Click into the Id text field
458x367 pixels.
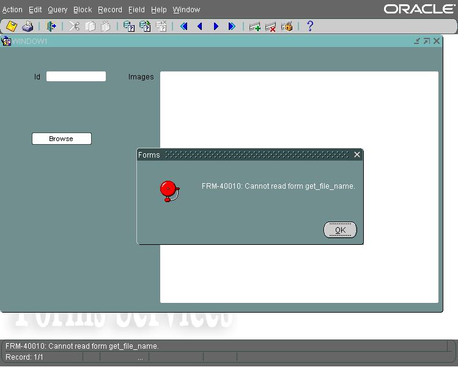(x=76, y=76)
